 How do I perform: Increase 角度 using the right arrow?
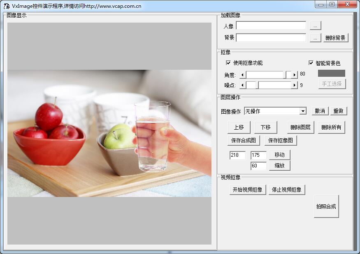pyautogui.click(x=295, y=75)
